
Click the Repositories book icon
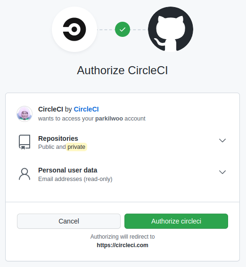pyautogui.click(x=25, y=142)
